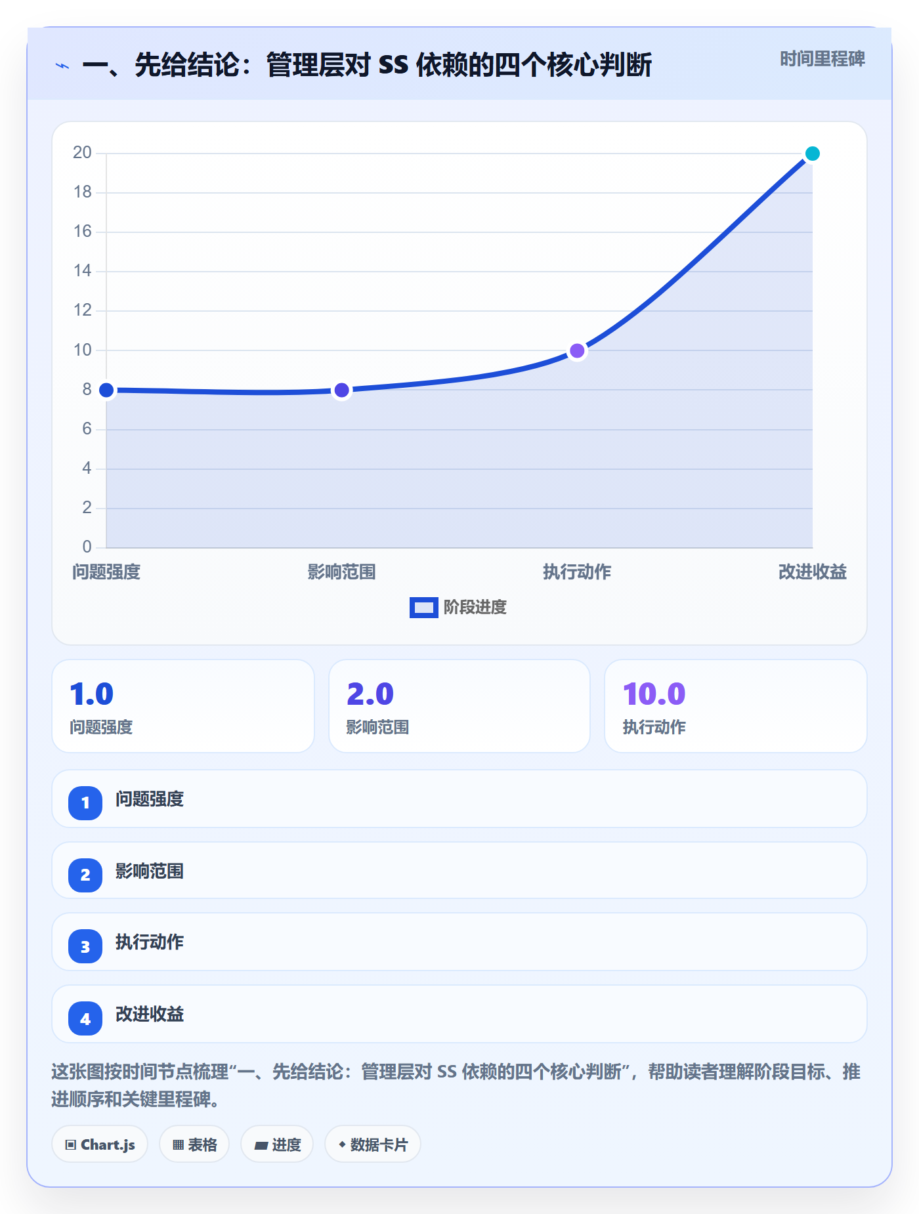Click the description paragraph starting with 这张图按时间节点梳理

click(456, 1085)
